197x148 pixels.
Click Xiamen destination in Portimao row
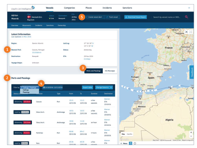[107, 130]
